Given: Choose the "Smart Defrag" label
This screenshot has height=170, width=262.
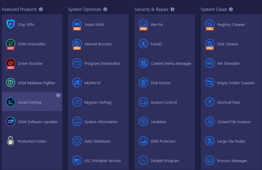Looking at the screenshot, I should click(30, 103).
